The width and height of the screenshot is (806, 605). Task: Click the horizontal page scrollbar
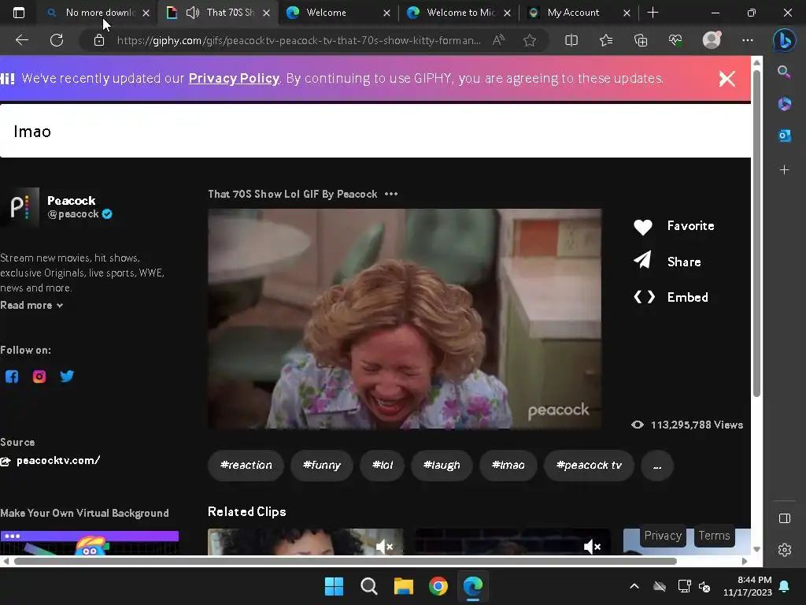point(346,561)
